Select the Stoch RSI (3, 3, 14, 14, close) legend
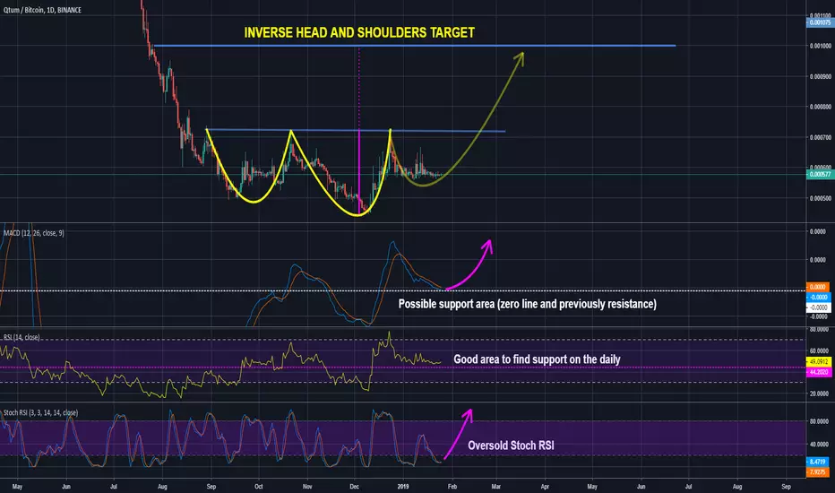 40,412
